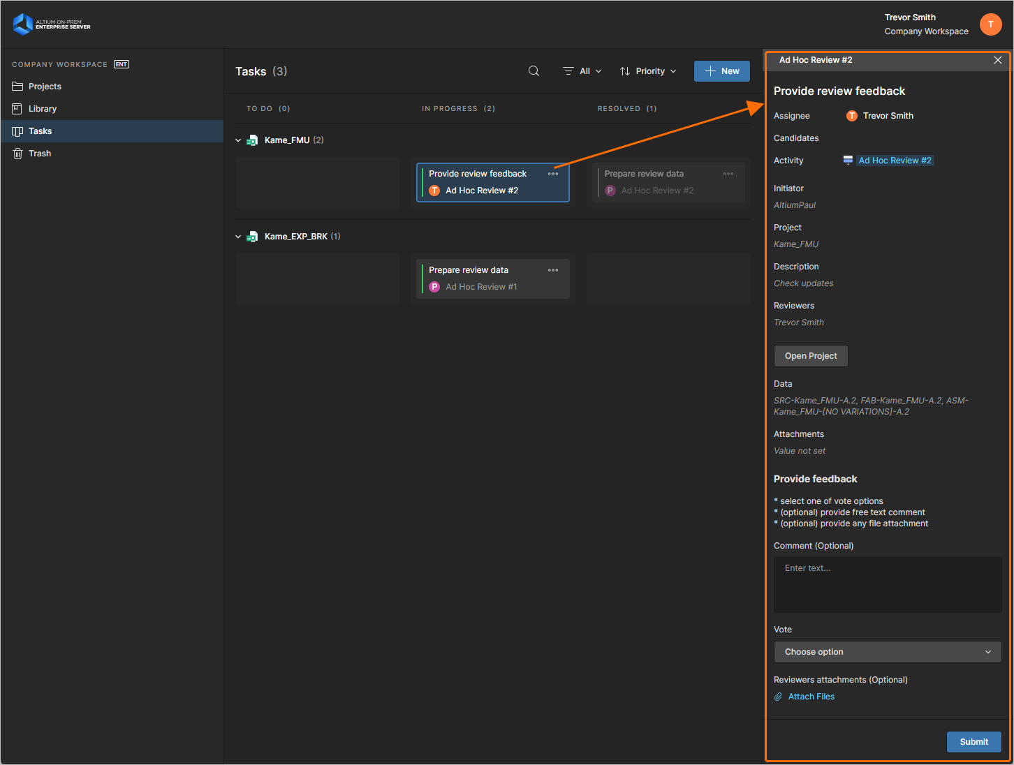Open Library in the sidebar

(43, 109)
